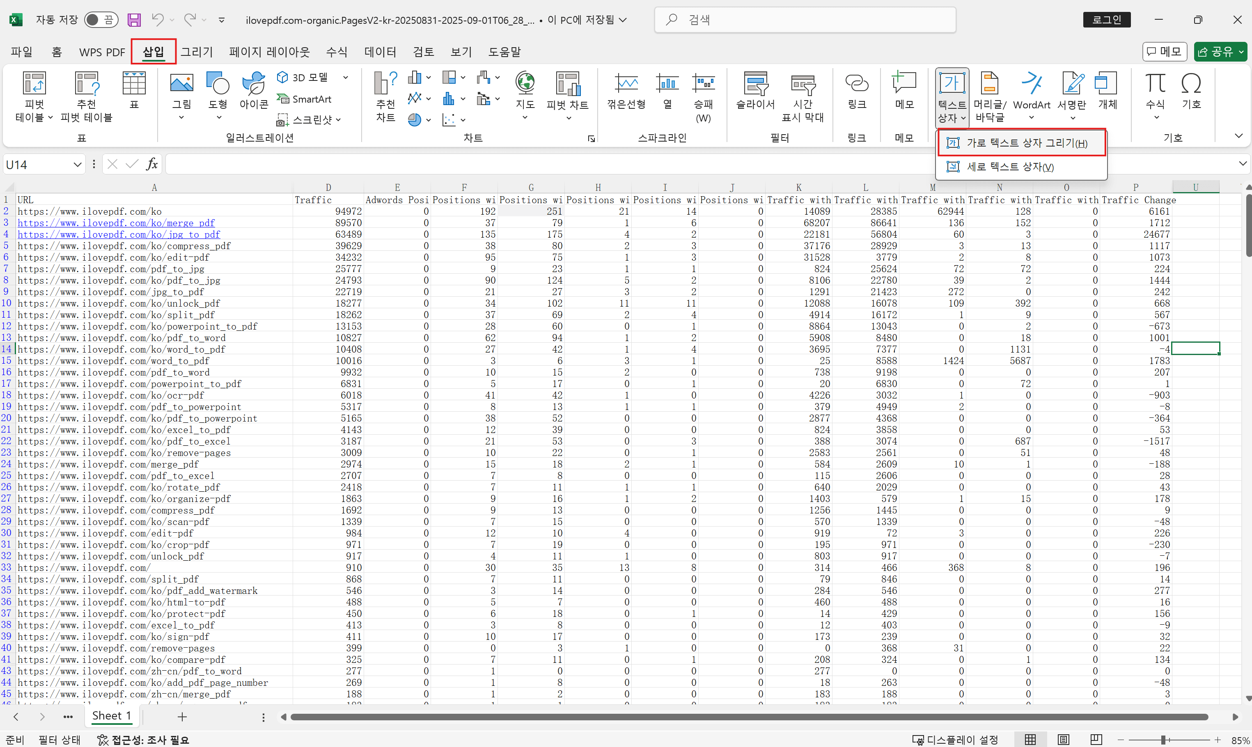Screen dimensions: 1252x747
Task: Insert a PivotTable from the ribbon
Action: [x=34, y=96]
